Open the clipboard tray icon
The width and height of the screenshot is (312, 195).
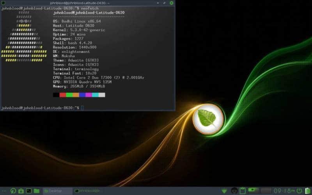243,191
